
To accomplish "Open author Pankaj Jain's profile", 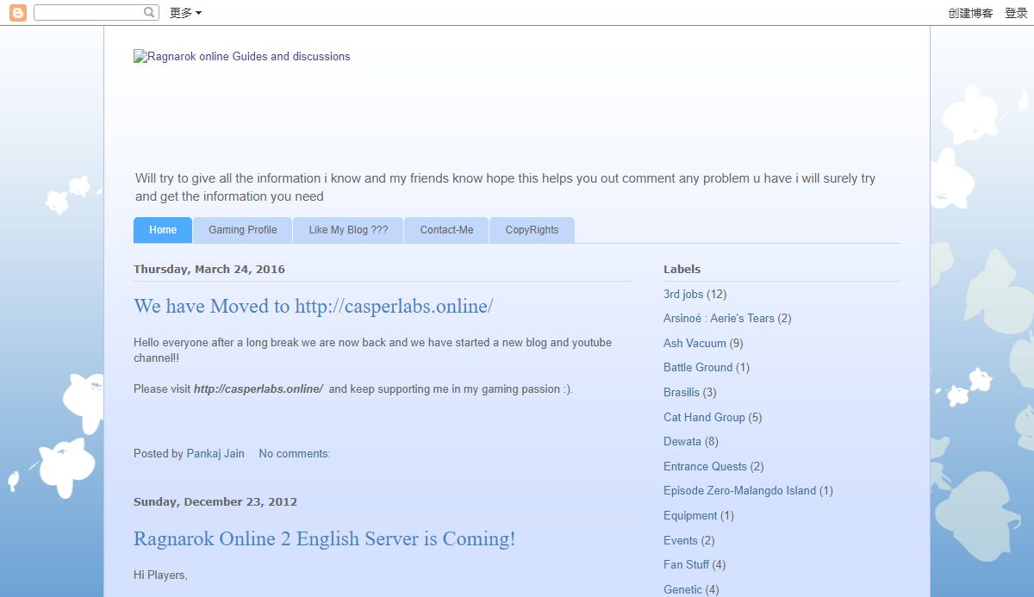I will point(215,453).
